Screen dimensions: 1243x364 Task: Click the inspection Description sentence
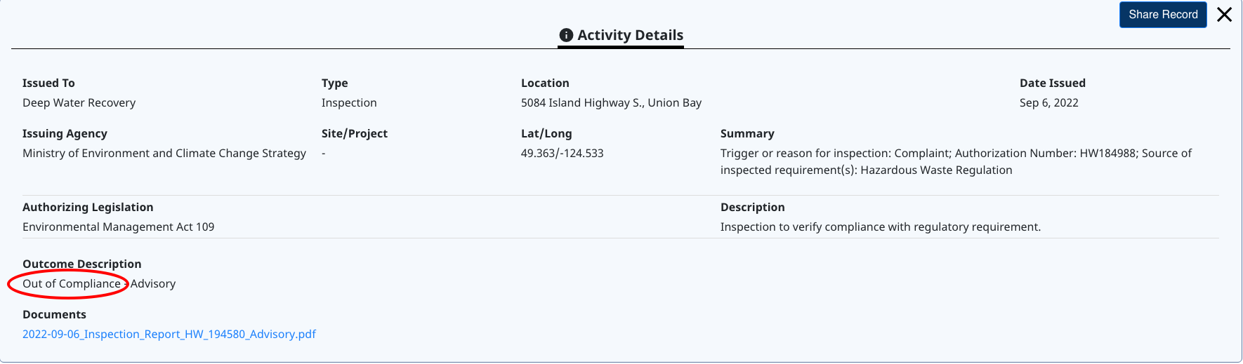pos(880,227)
